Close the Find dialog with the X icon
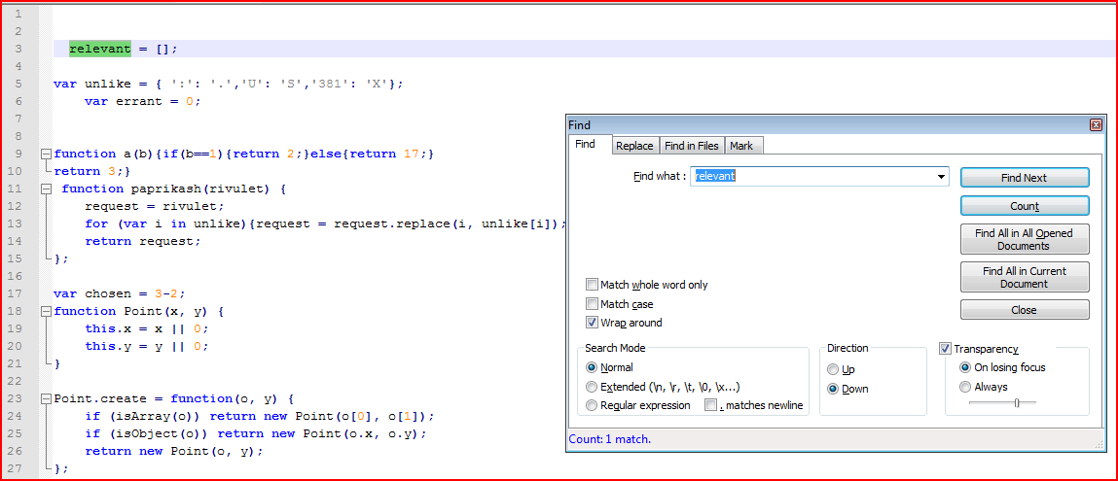The height and width of the screenshot is (481, 1118). (1096, 125)
